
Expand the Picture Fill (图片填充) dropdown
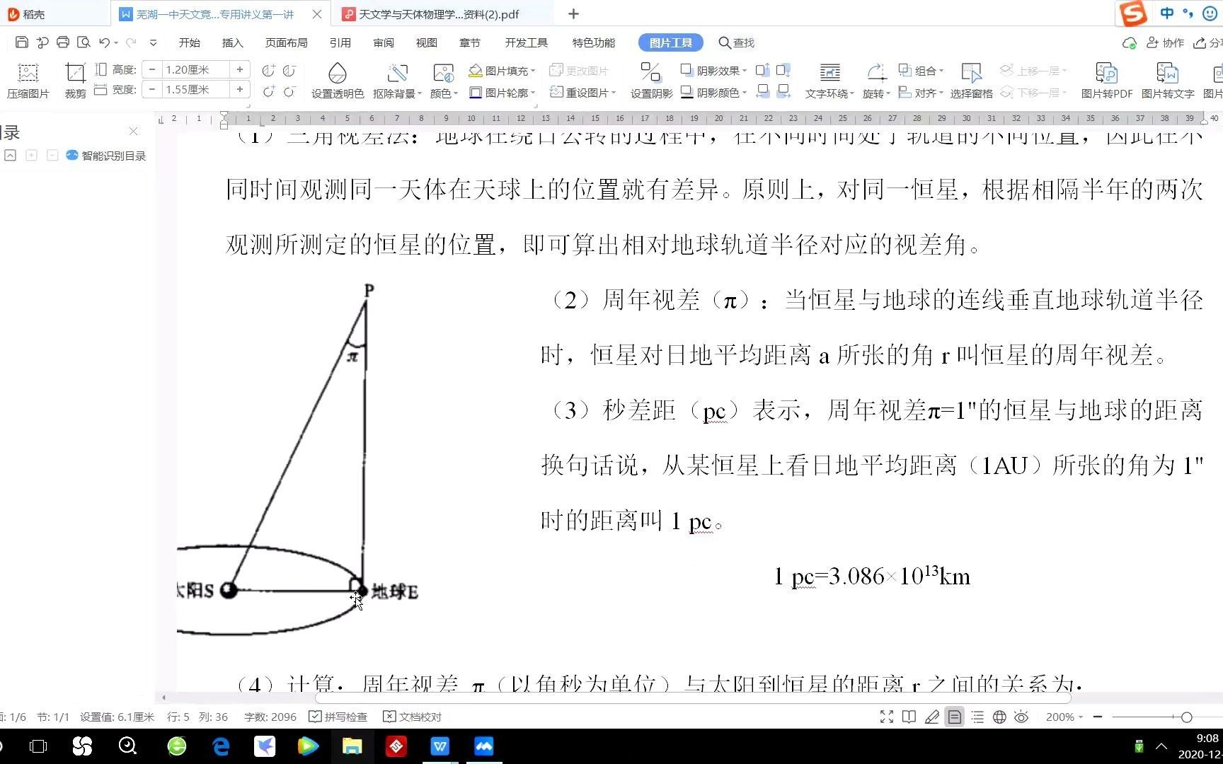[502, 71]
